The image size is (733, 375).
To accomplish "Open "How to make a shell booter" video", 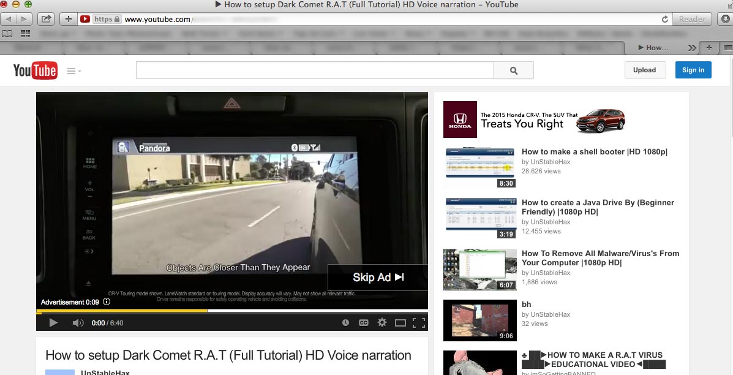I will coord(594,152).
